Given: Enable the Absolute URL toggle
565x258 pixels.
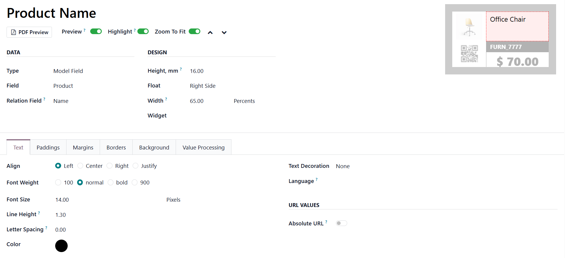Looking at the screenshot, I should [x=341, y=223].
